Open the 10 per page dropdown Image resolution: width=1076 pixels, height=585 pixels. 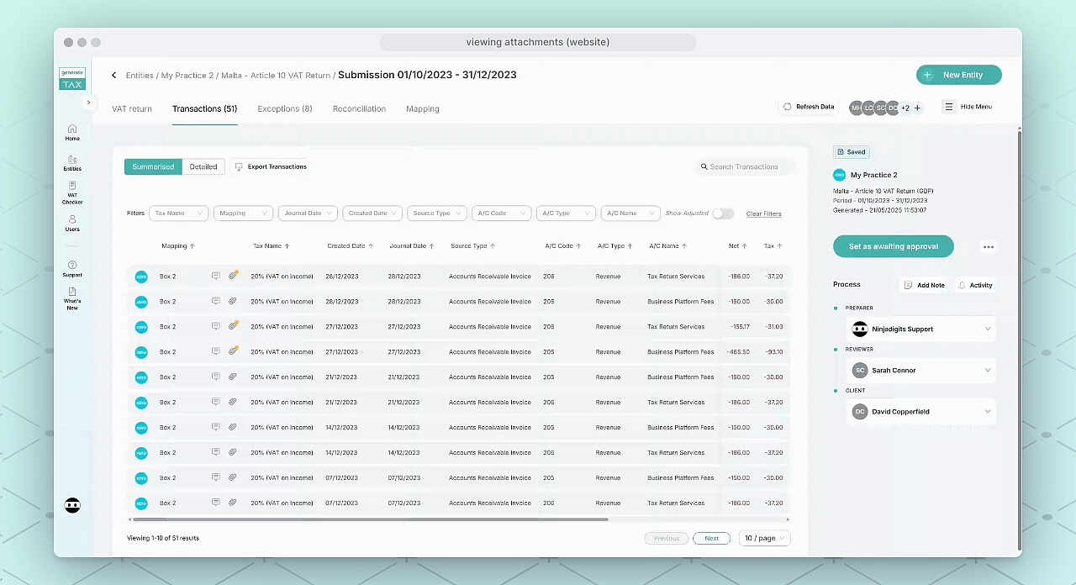click(764, 538)
